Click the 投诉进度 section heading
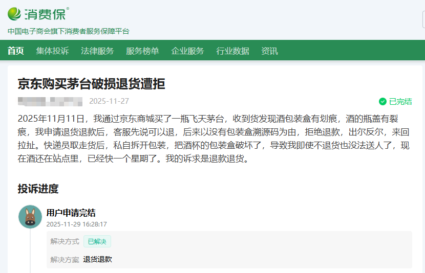425x273 pixels. pos(38,189)
